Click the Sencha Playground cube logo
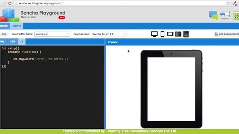 click(9, 15)
